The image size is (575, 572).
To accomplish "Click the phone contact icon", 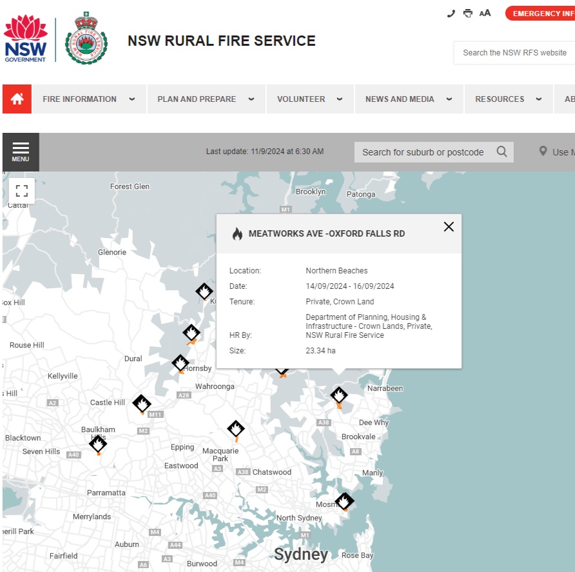I will (x=451, y=14).
